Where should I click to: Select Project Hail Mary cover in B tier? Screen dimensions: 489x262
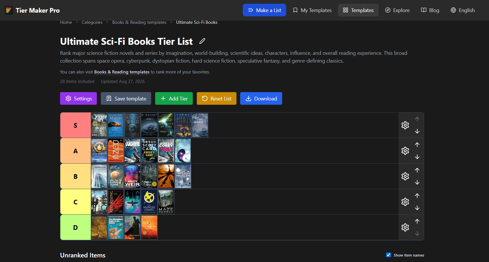tap(132, 176)
